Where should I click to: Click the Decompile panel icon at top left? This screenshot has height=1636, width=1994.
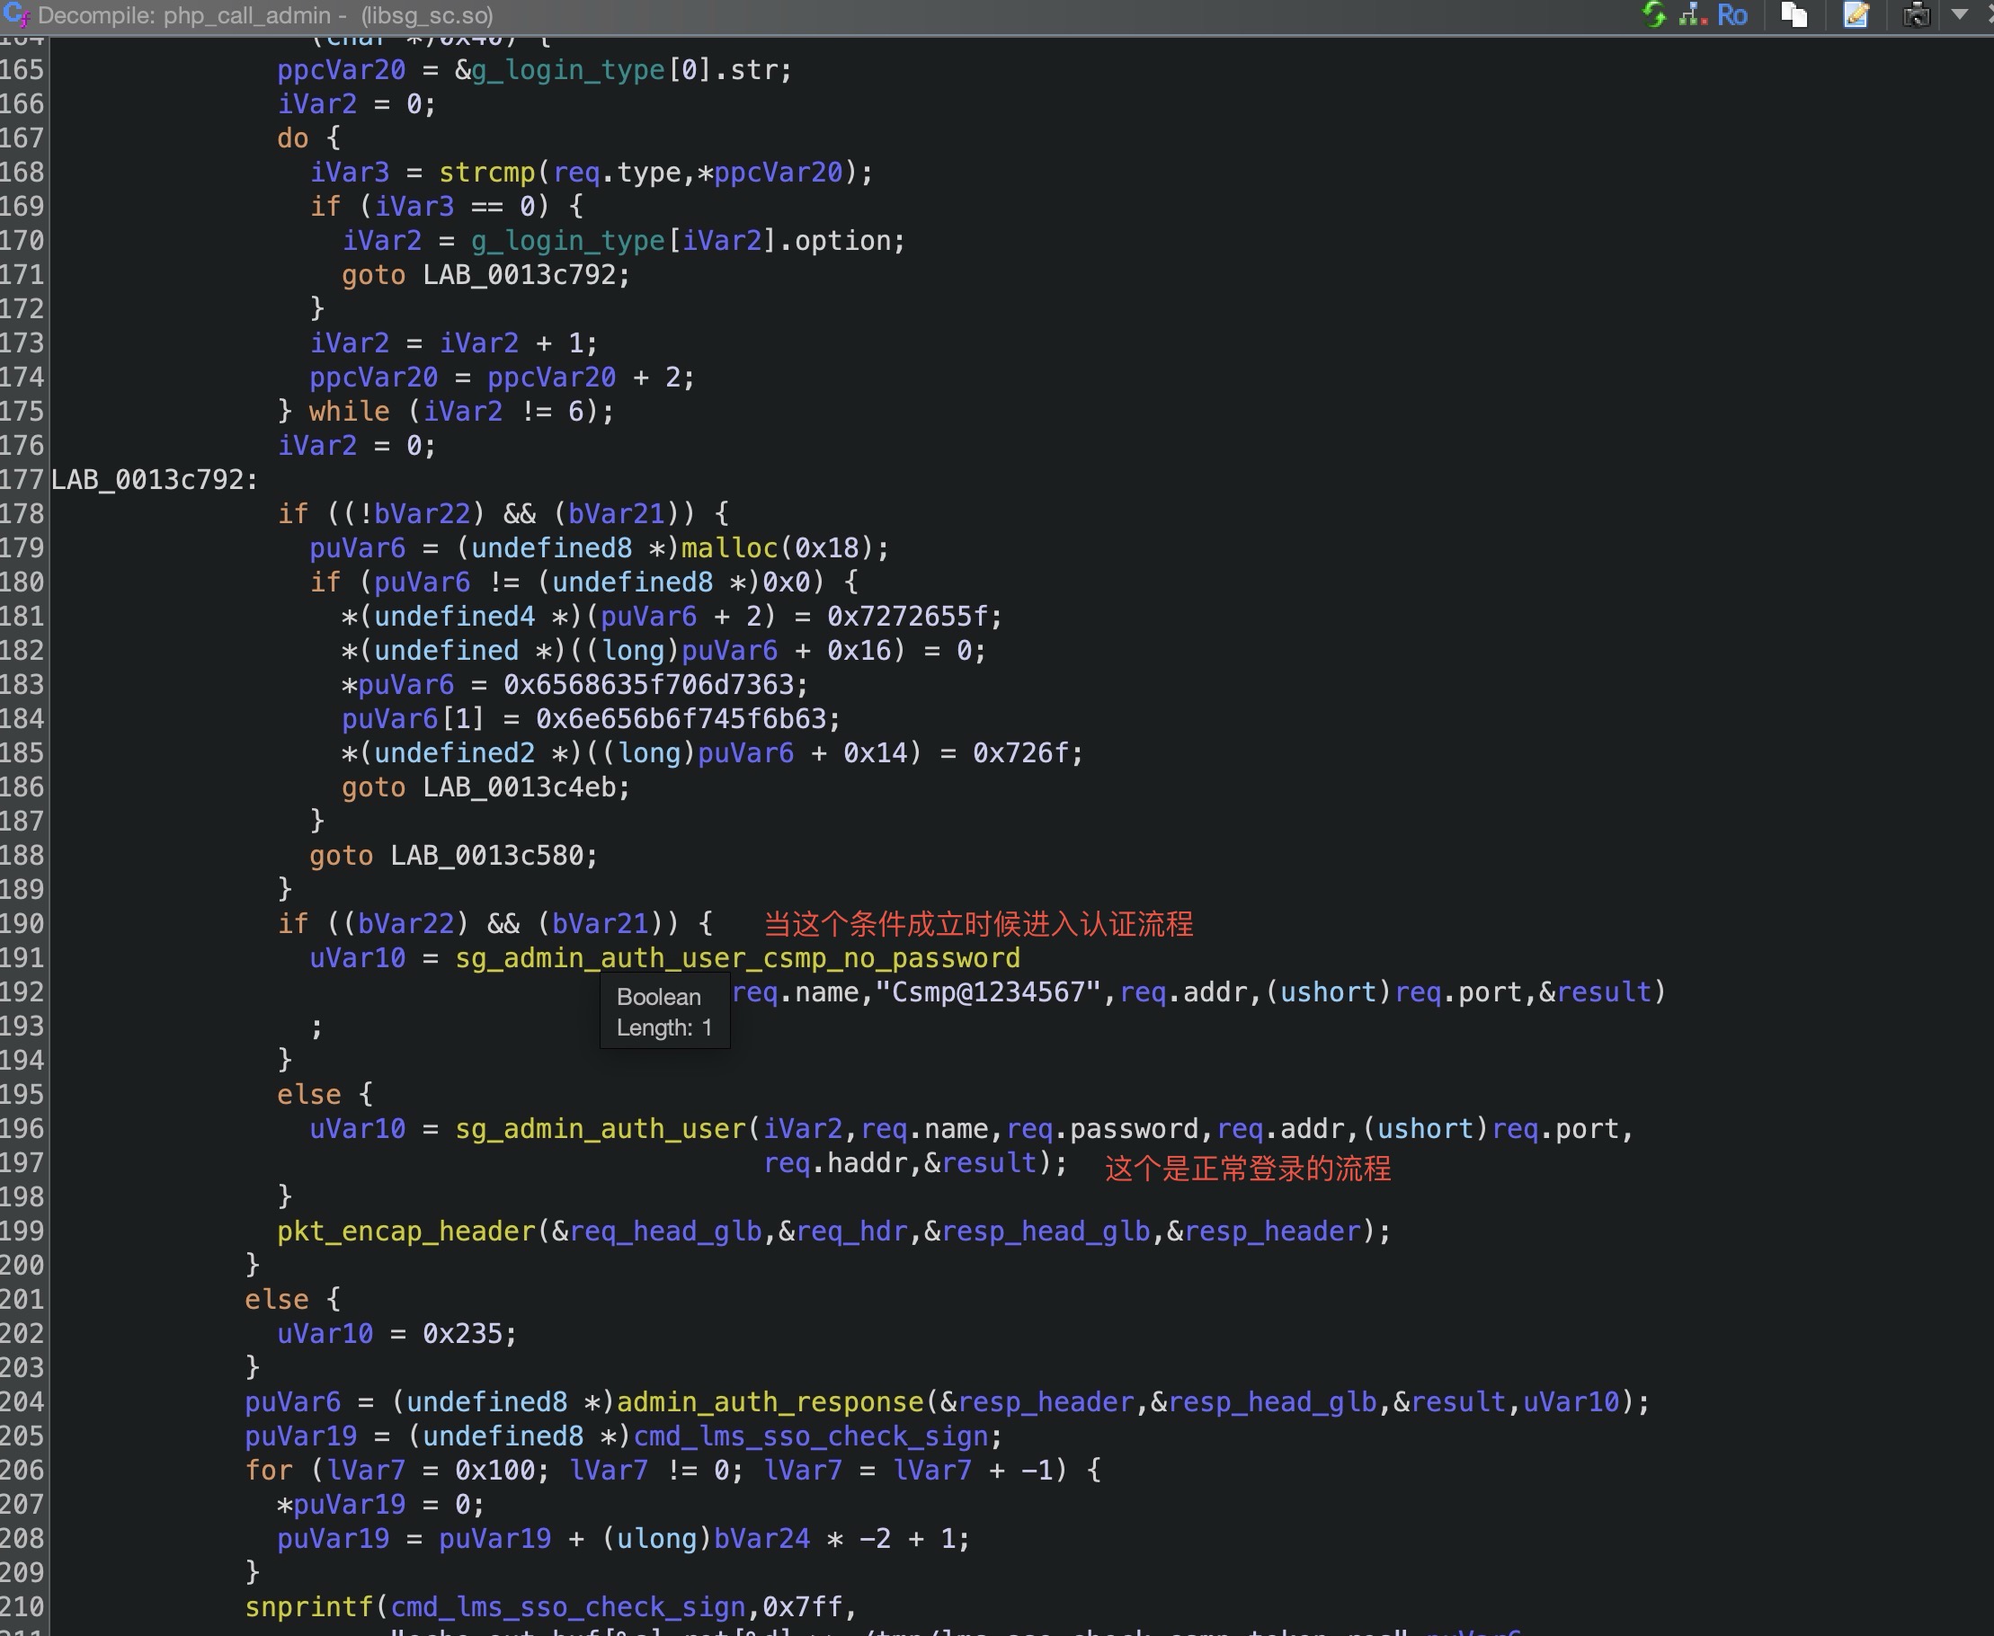pyautogui.click(x=16, y=14)
